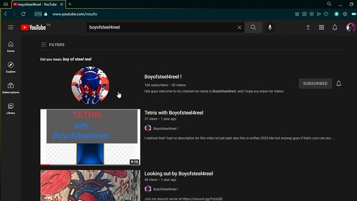Open video title 'Looking out-by Boyofsteel4reel'
The height and width of the screenshot is (201, 357).
tap(178, 174)
